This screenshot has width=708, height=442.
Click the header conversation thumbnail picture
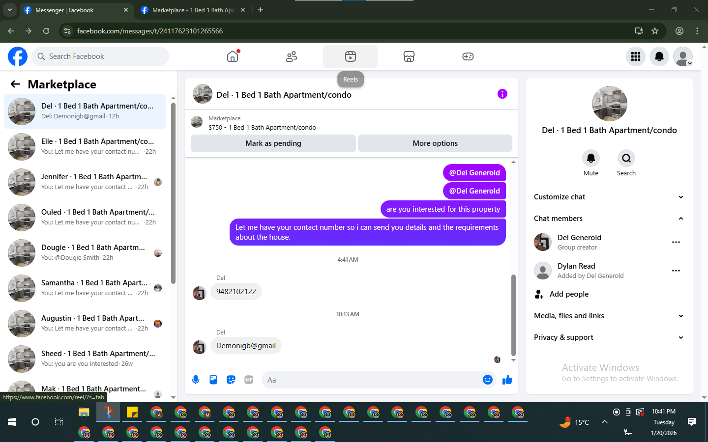tap(203, 94)
